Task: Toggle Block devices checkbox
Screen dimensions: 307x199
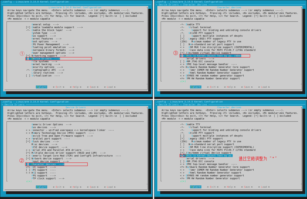Action: [x=28, y=141]
